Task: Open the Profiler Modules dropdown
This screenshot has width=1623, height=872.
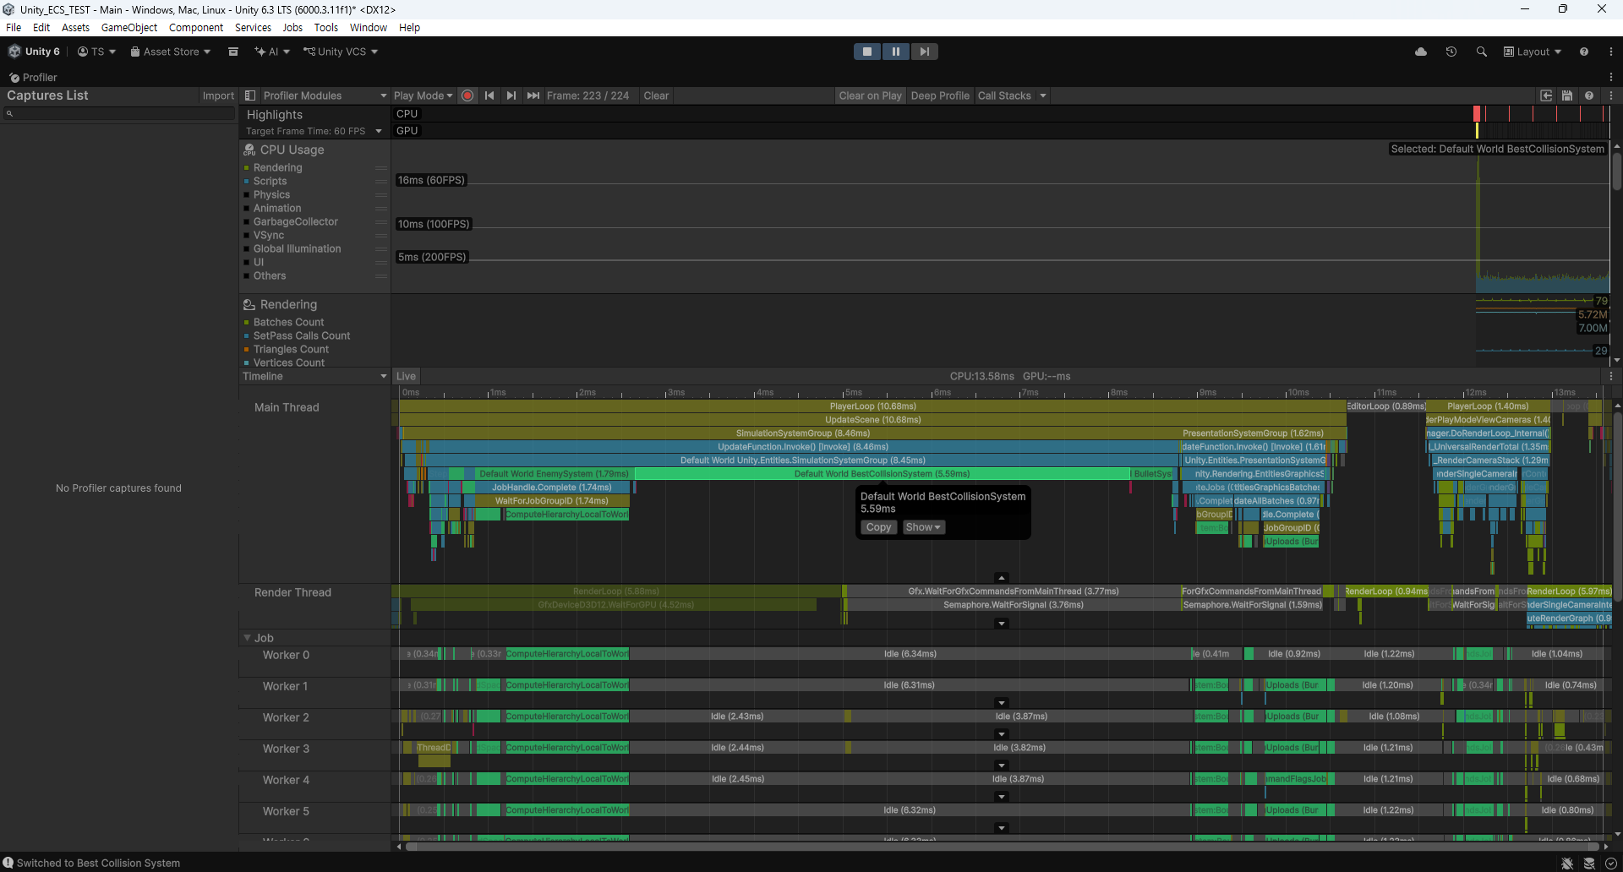Action: click(324, 95)
